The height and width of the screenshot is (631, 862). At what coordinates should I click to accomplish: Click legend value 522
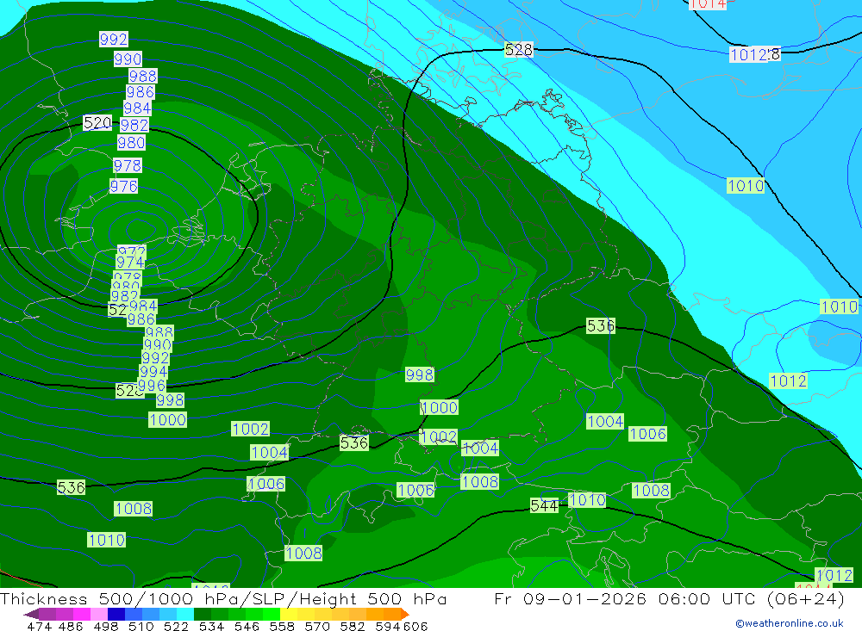176,626
